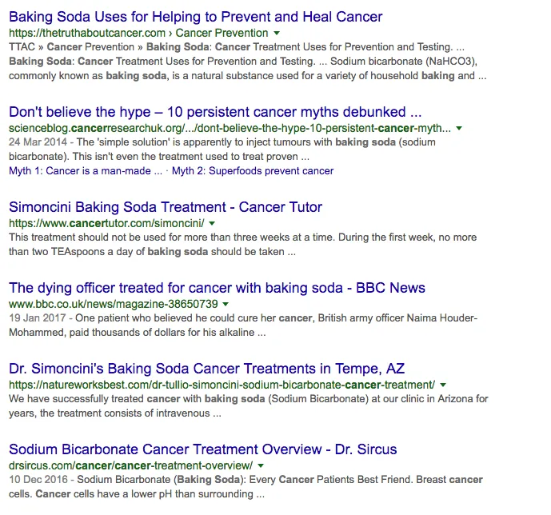Viewport: 551px width, 515px height.
Task: Open 'Sodium Bicarbonate Cancer Treatment Overview' result
Action: pyautogui.click(x=203, y=449)
